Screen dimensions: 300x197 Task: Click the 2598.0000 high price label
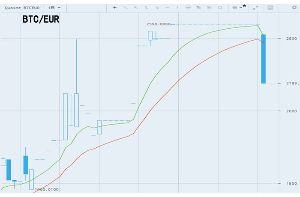tap(158, 24)
